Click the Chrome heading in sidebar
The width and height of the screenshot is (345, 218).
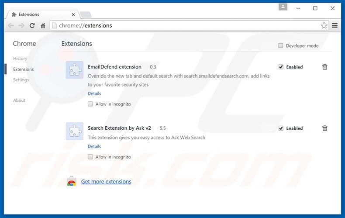(24, 44)
